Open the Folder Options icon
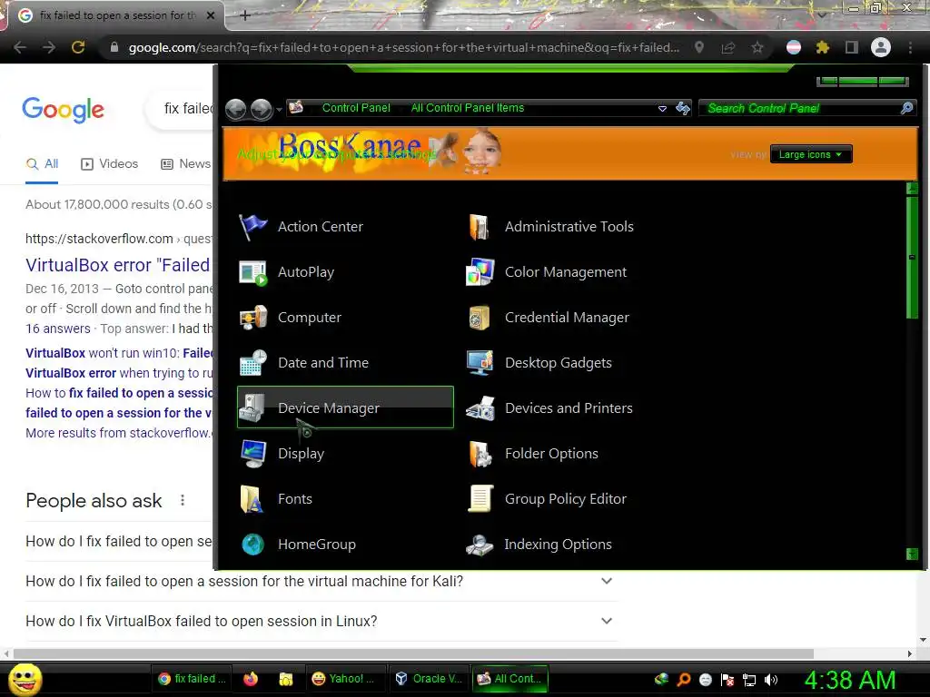Screen dimensions: 930x697 click(480, 454)
